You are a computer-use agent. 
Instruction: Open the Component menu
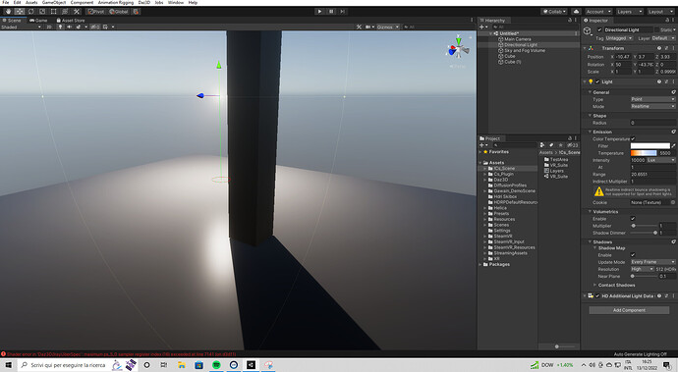click(x=82, y=3)
